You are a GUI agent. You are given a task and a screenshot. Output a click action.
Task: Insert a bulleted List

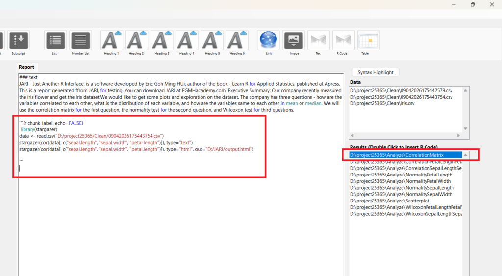pyautogui.click(x=55, y=40)
